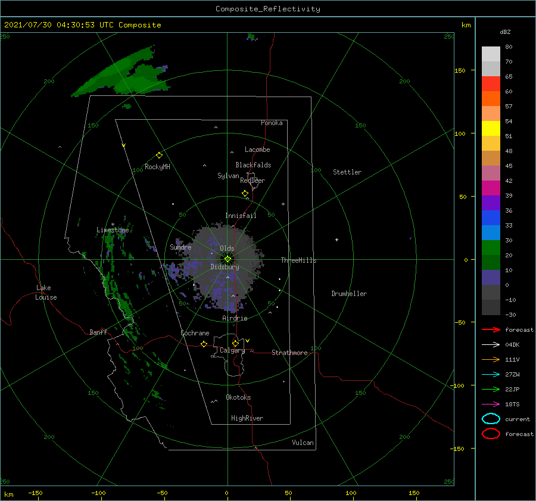Select the purple 39-36 dBZ color swatch

(491, 203)
